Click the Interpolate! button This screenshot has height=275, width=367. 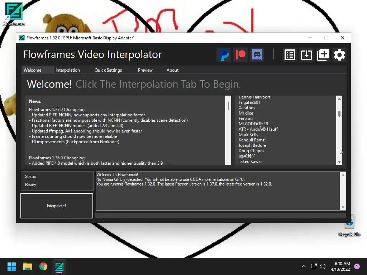point(57,206)
